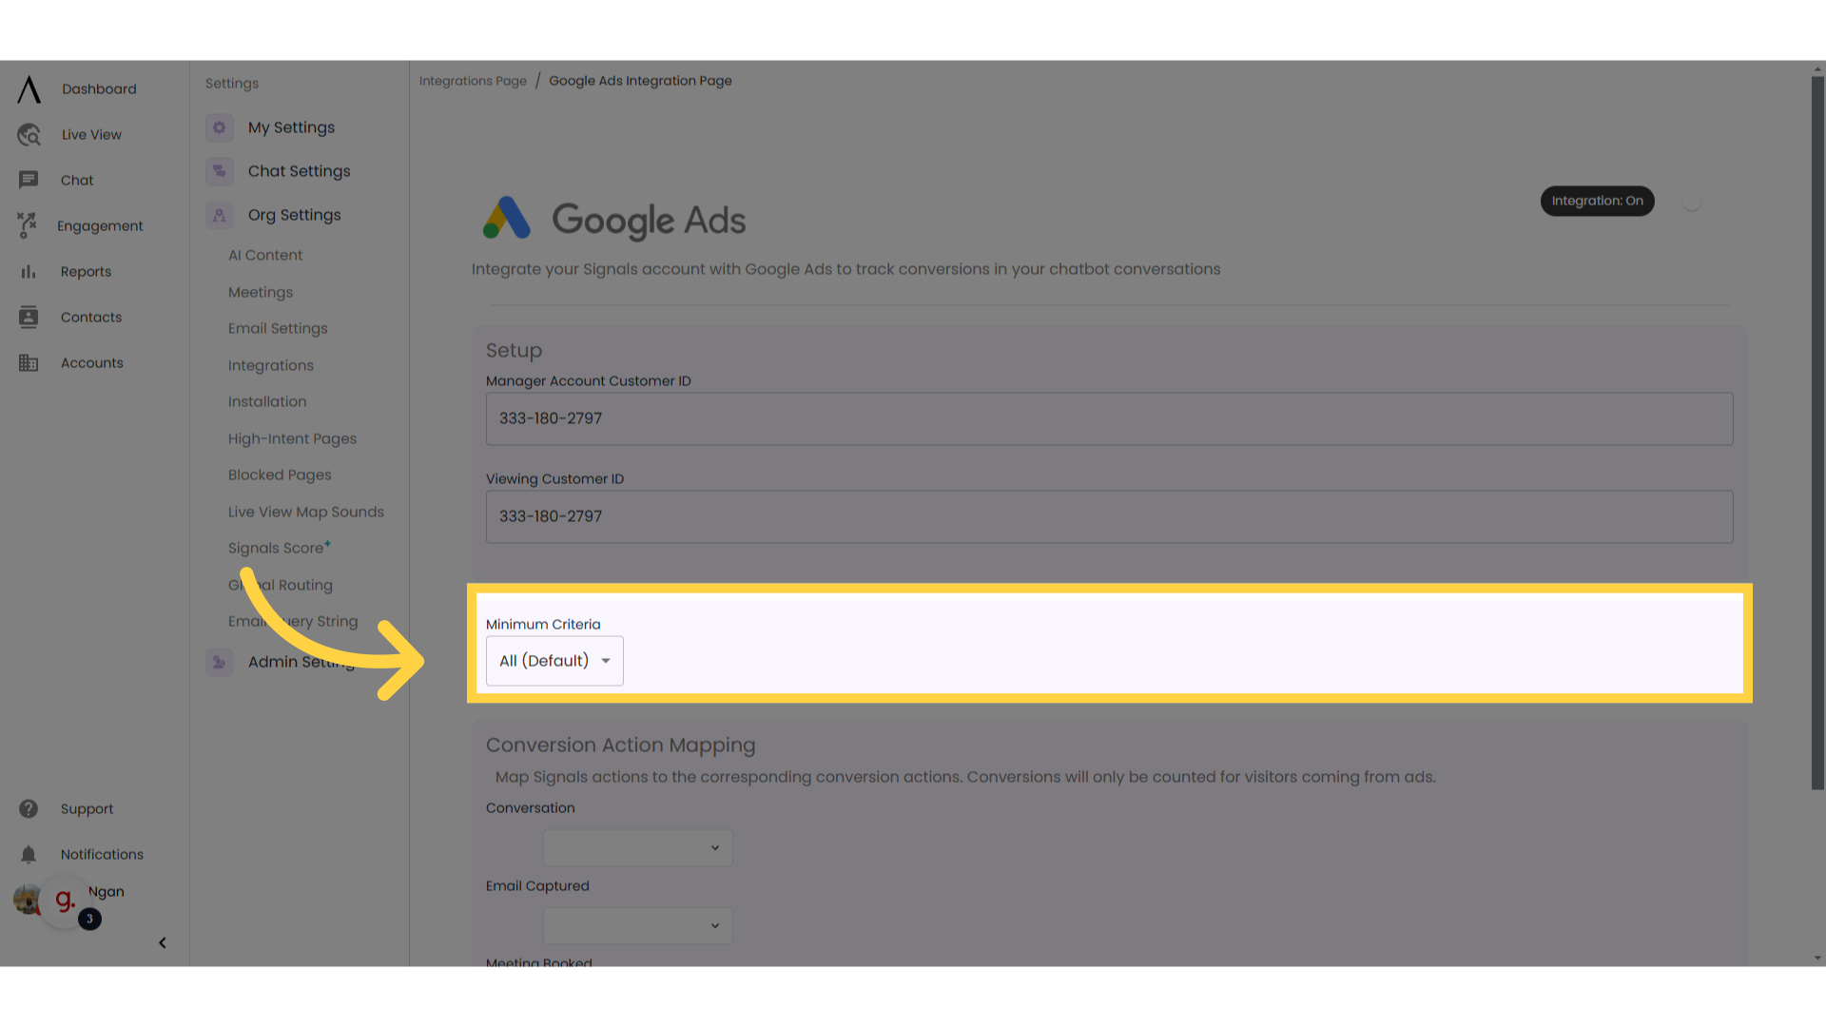Open Support from sidebar

click(87, 809)
